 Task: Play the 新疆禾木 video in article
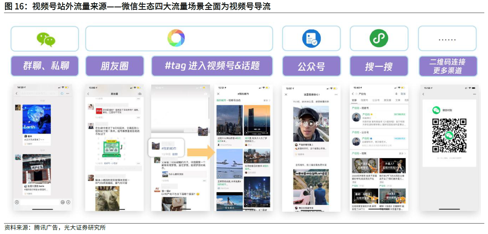tap(312, 124)
